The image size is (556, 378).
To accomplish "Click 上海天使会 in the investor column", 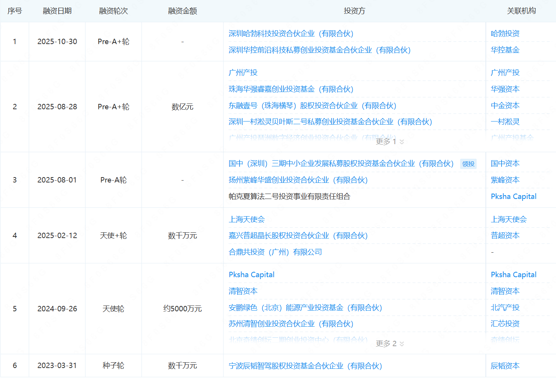I will (247, 220).
